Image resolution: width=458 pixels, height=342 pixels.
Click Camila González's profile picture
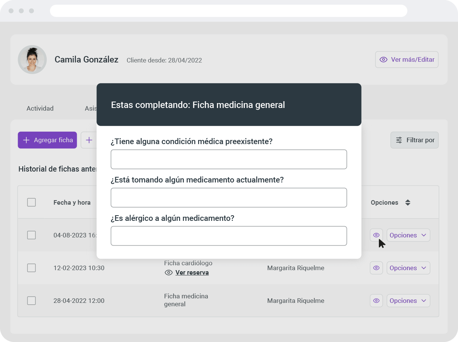[x=32, y=59]
